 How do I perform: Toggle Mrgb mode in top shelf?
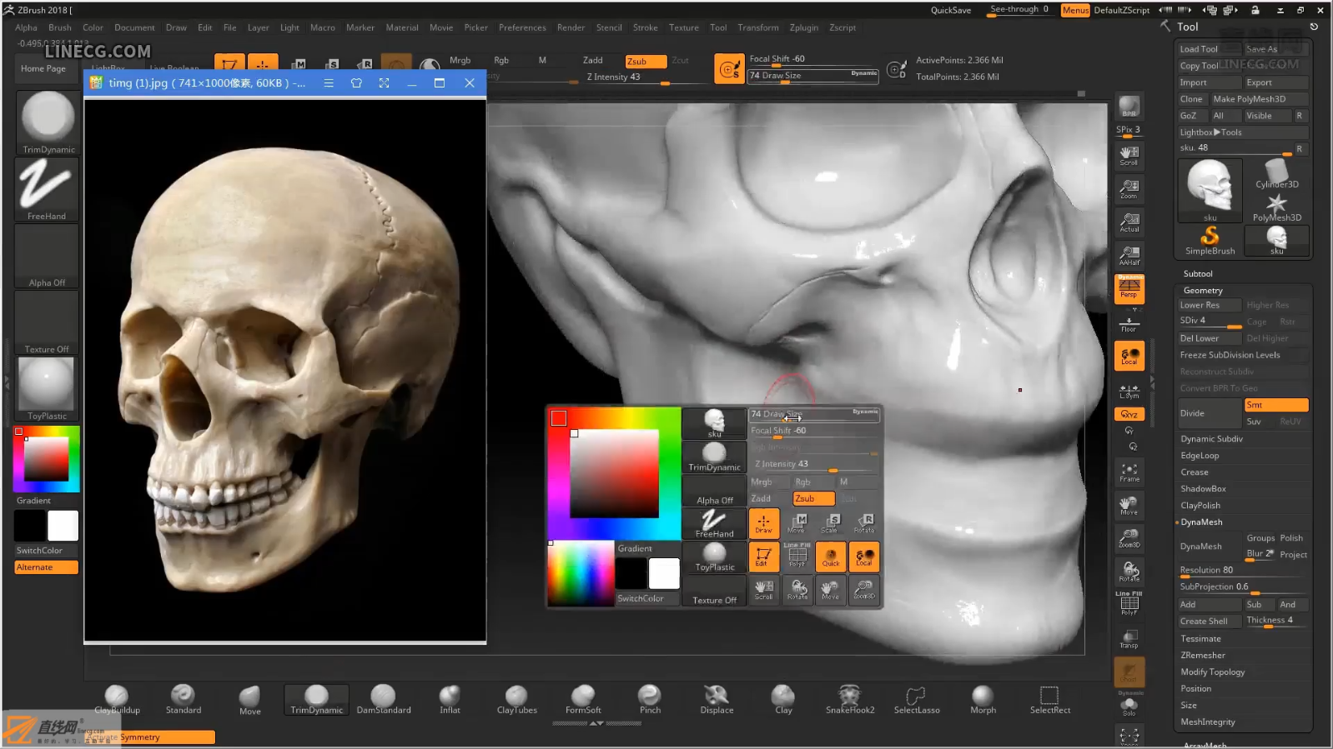click(x=460, y=60)
